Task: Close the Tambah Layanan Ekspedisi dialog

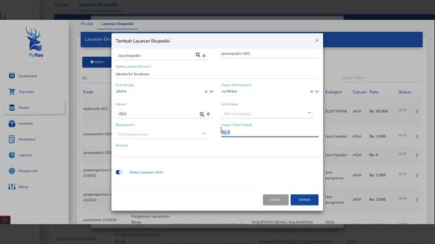Action: point(317,40)
